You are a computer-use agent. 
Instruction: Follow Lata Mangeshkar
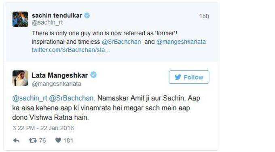189,77
